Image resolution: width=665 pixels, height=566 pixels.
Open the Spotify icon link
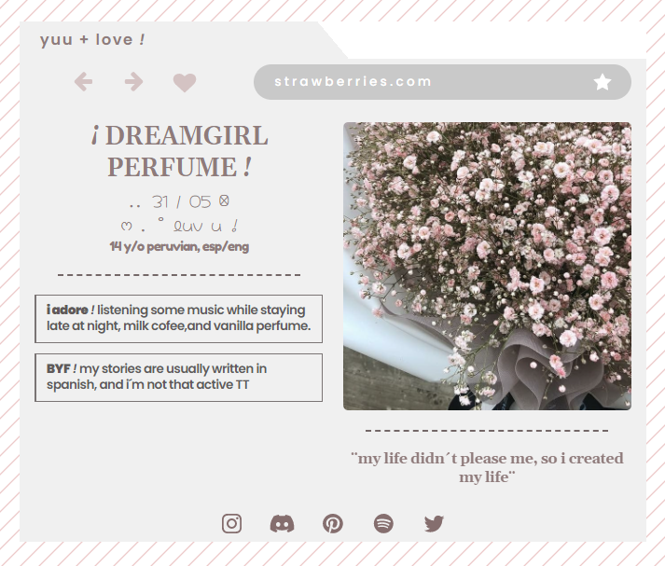(383, 524)
